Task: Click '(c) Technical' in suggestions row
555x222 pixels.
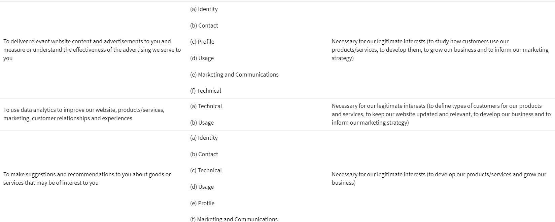Action: [x=206, y=170]
